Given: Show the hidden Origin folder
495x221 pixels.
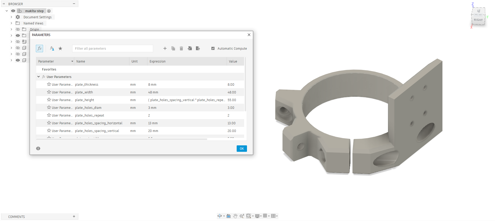Looking at the screenshot, I should coord(18,29).
